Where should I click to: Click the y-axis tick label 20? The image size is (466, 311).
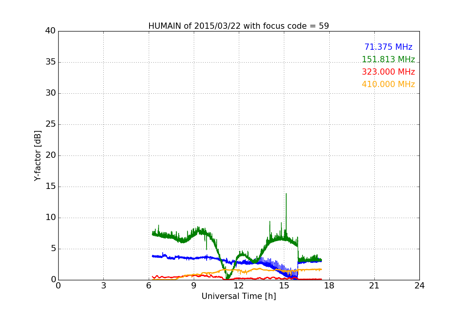coord(50,155)
